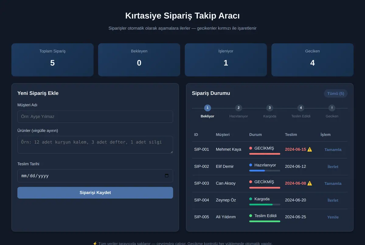Click the İşlem column header
The height and width of the screenshot is (245, 365).
pos(325,134)
